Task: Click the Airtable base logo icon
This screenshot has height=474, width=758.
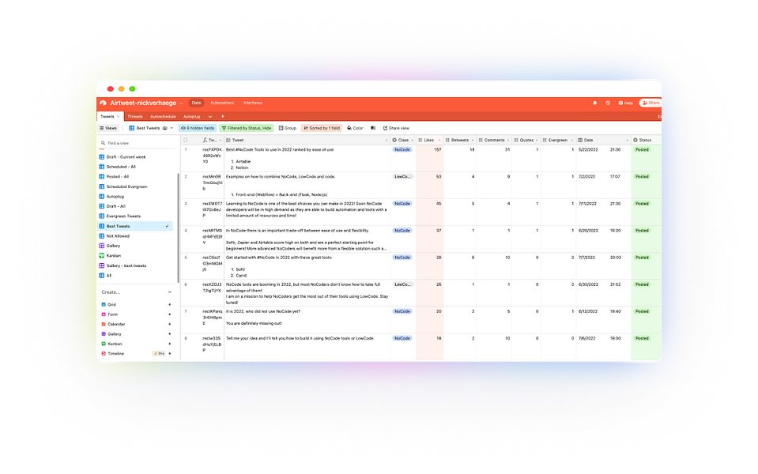Action: point(103,103)
